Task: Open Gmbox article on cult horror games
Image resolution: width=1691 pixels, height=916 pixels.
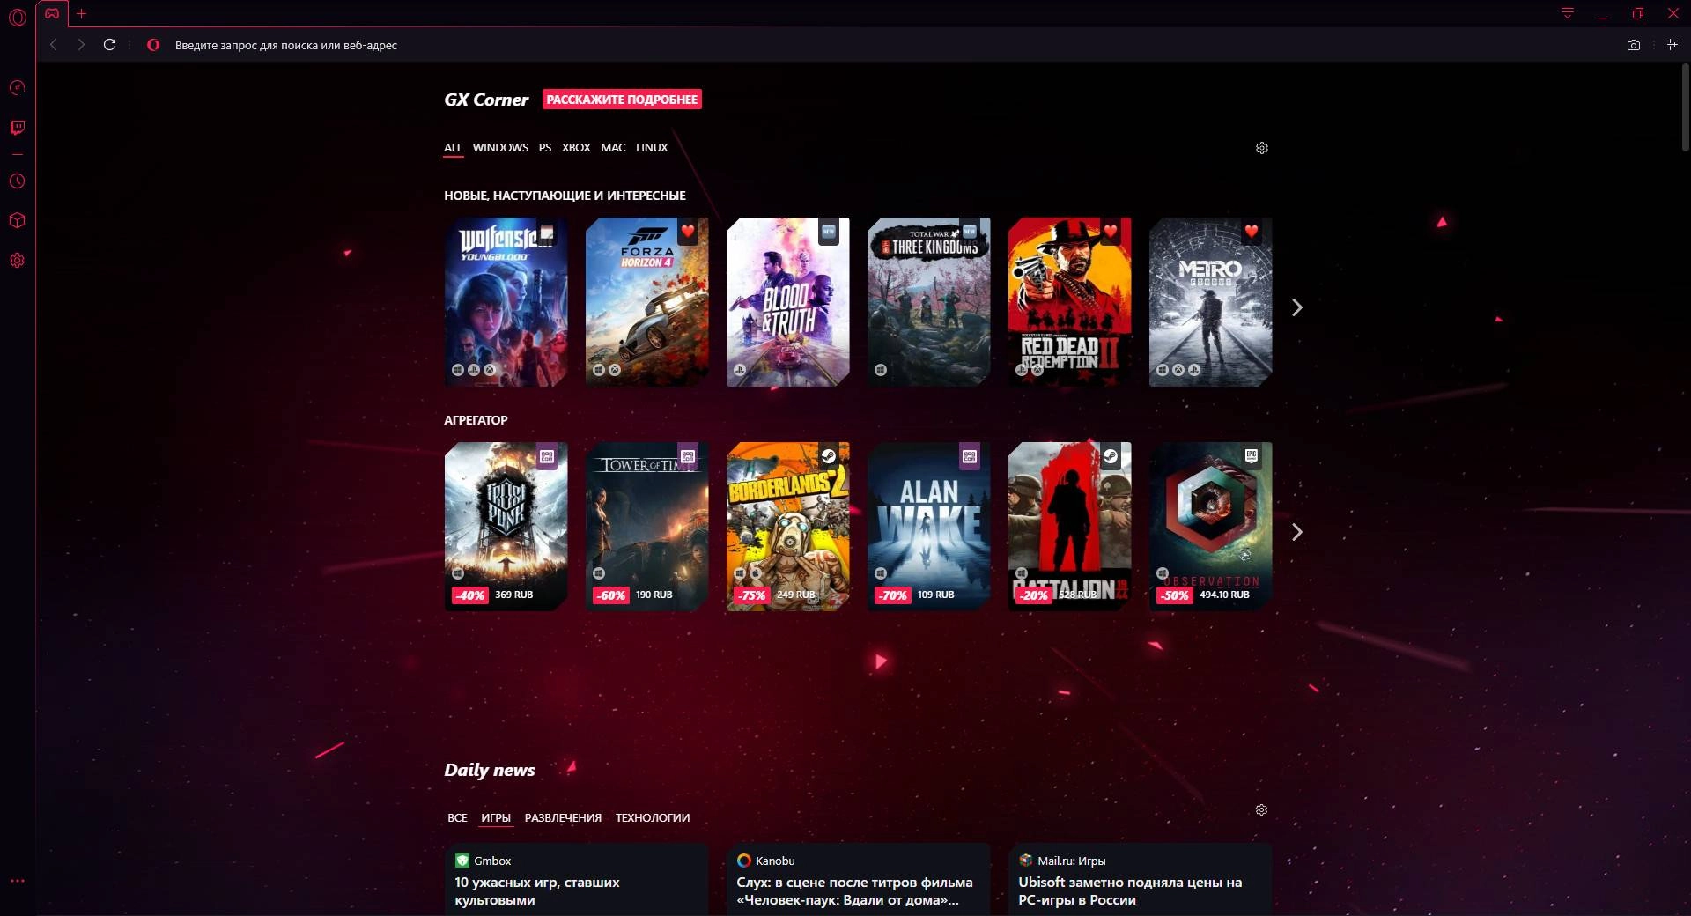Action: point(576,880)
